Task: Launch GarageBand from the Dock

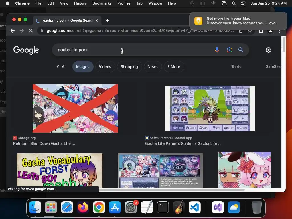Action: point(179,207)
